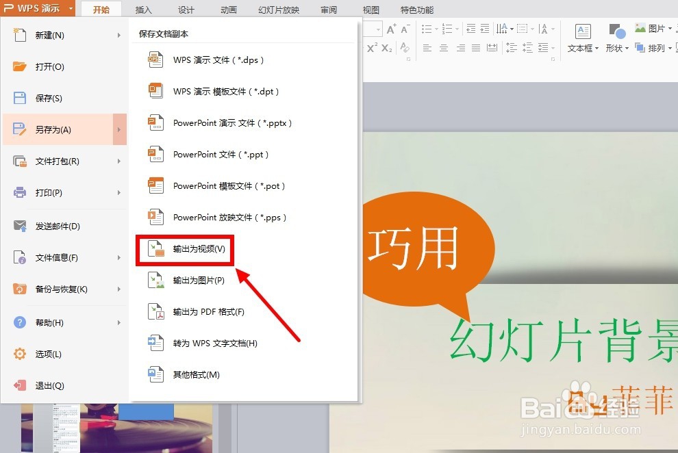Switch to the 设计 ribbon tab
The height and width of the screenshot is (453, 678).
point(186,10)
